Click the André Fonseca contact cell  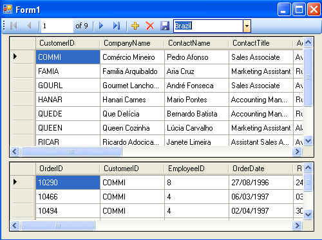click(196, 86)
